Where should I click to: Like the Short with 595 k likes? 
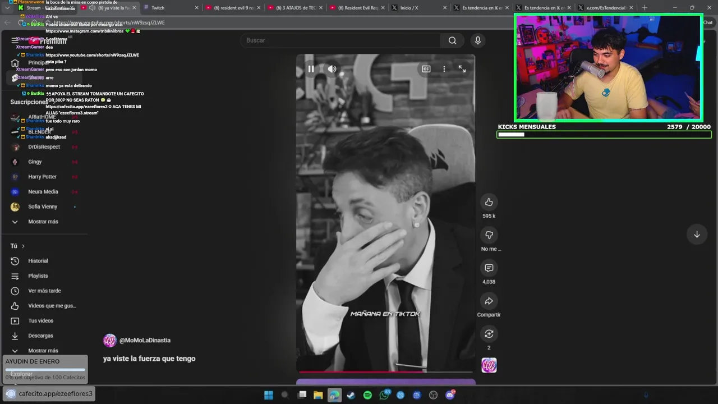coord(489,202)
